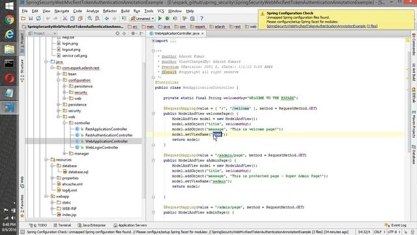Open Chrome from Windows taskbar
417x235 pixels.
tap(9, 20)
